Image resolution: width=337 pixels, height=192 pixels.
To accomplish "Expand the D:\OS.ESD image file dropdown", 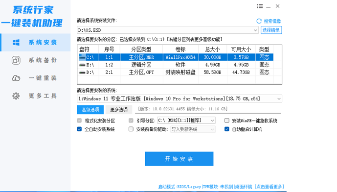I will pyautogui.click(x=255, y=30).
